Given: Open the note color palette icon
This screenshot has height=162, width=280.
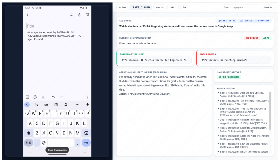Looking at the screenshot, I should [35, 97].
